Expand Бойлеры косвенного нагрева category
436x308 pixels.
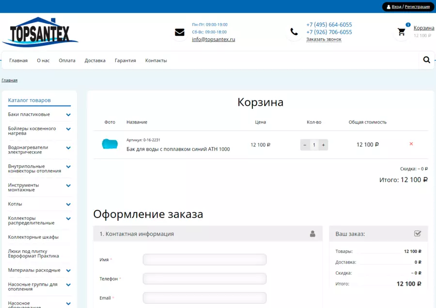tap(68, 129)
